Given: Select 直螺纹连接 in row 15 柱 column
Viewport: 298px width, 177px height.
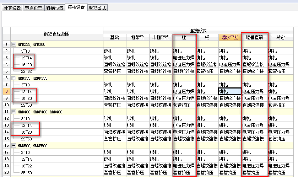Looking at the screenshot, I should 184,139.
